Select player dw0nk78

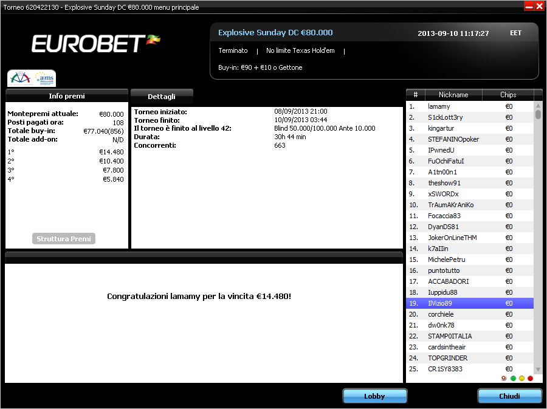470,325
